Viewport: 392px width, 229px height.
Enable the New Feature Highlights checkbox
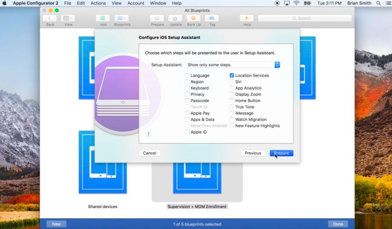click(x=232, y=126)
